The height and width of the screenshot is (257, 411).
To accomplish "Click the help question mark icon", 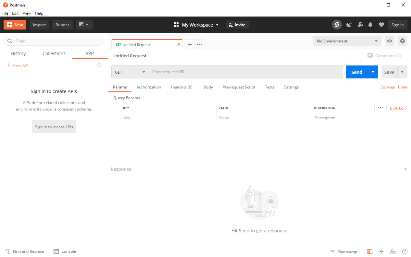I will pos(405,251).
